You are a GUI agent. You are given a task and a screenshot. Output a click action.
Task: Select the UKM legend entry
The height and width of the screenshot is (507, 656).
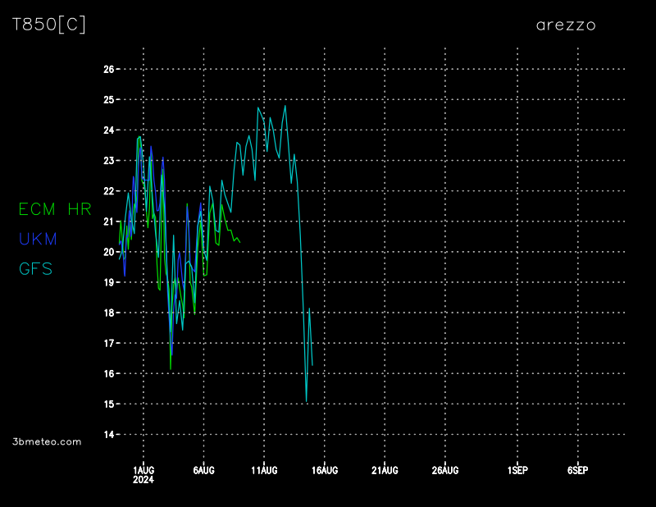(38, 239)
